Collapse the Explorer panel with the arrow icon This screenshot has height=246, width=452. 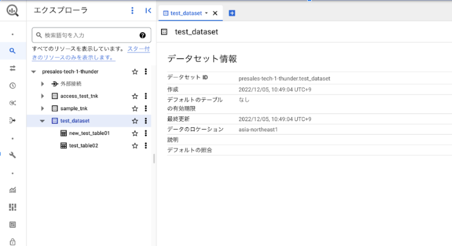pyautogui.click(x=148, y=10)
